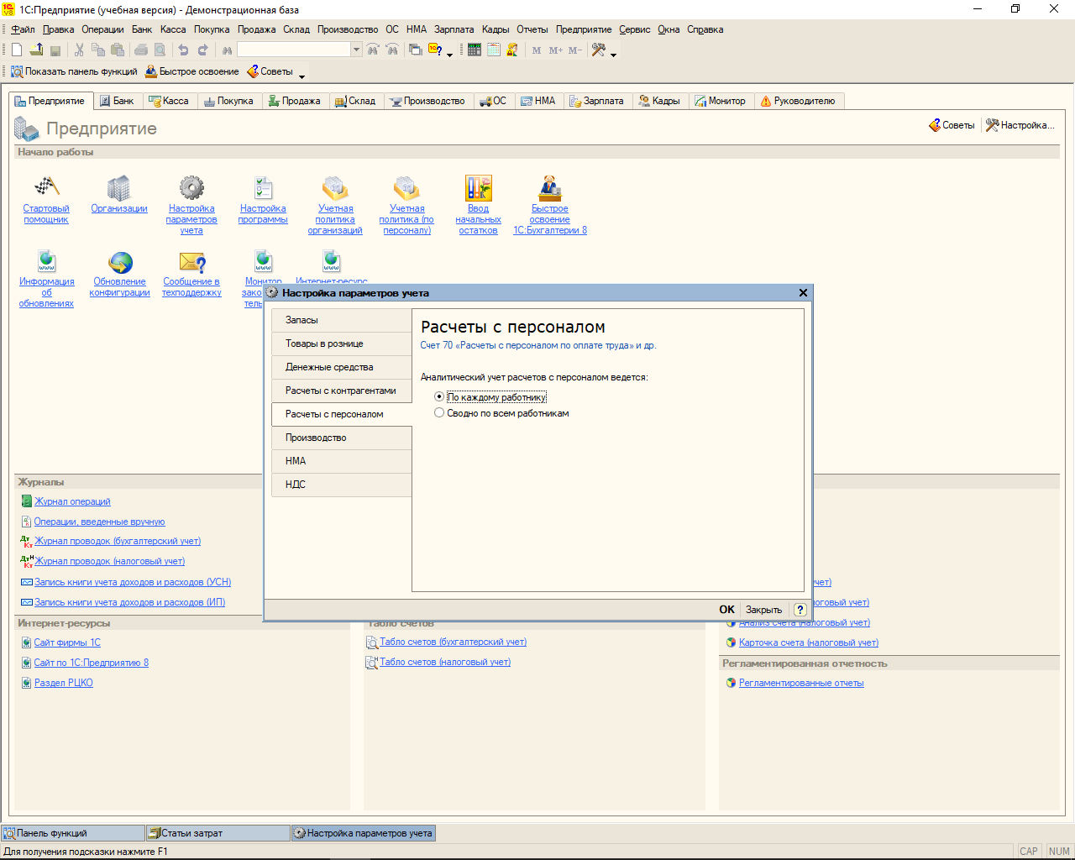Screen dimensions: 1075x860
Task: Click Сообщение в техподдержку envelope icon
Action: click(192, 261)
